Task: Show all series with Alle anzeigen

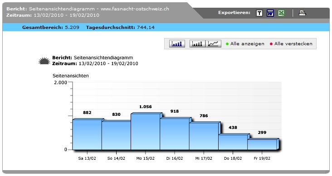Action: [x=247, y=44]
